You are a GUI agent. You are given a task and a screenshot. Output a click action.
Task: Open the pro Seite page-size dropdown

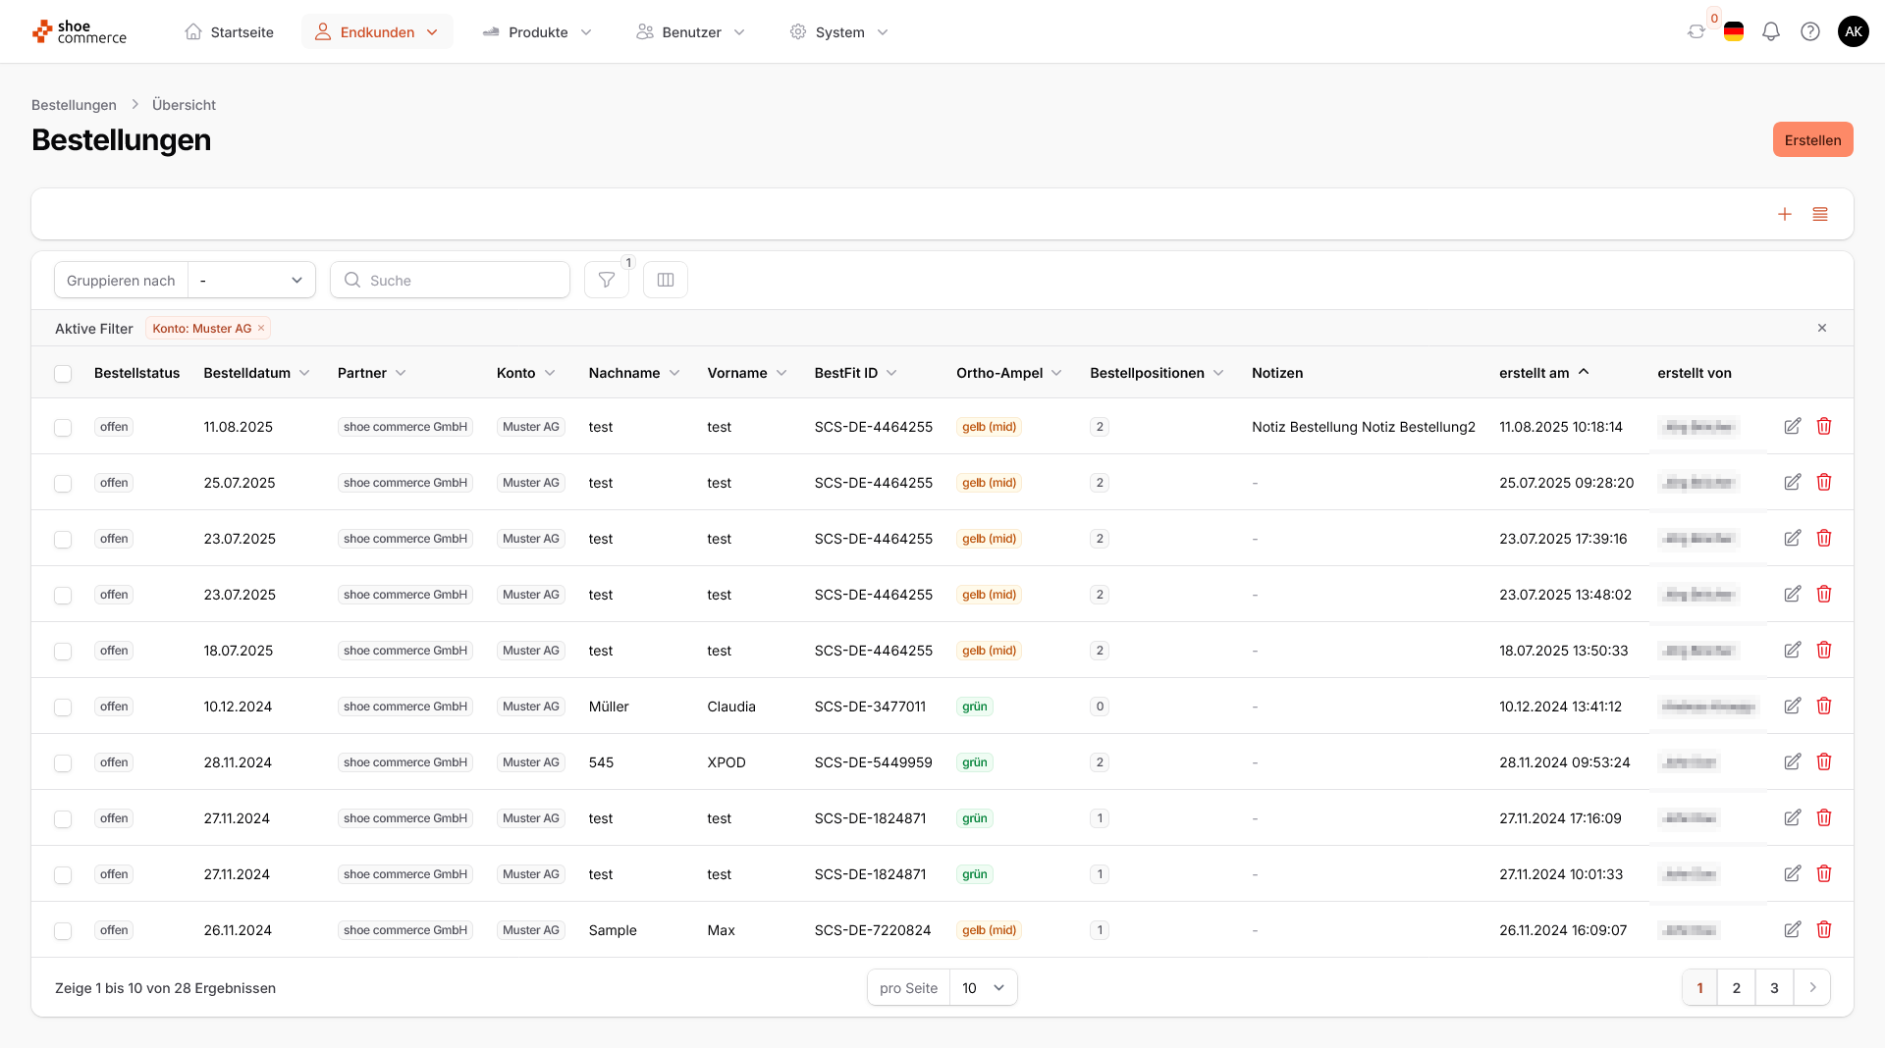(x=983, y=988)
